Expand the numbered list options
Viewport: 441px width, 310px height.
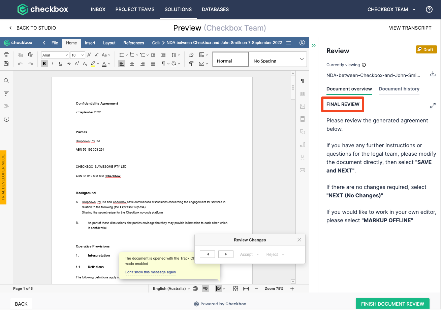pyautogui.click(x=137, y=55)
